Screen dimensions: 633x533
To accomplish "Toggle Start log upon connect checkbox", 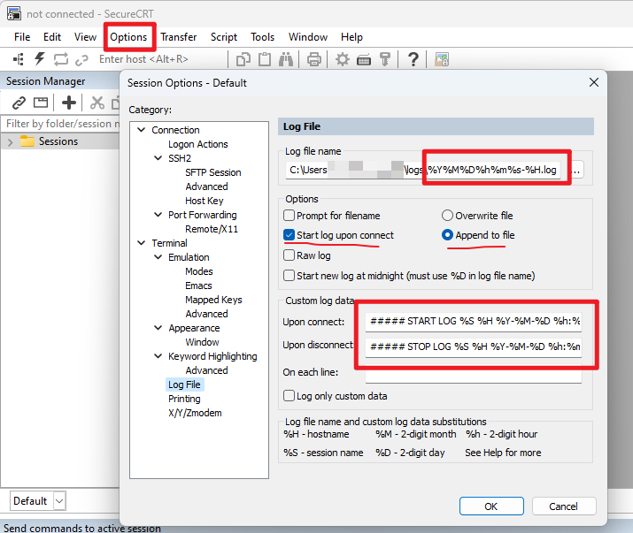I will pyautogui.click(x=289, y=234).
